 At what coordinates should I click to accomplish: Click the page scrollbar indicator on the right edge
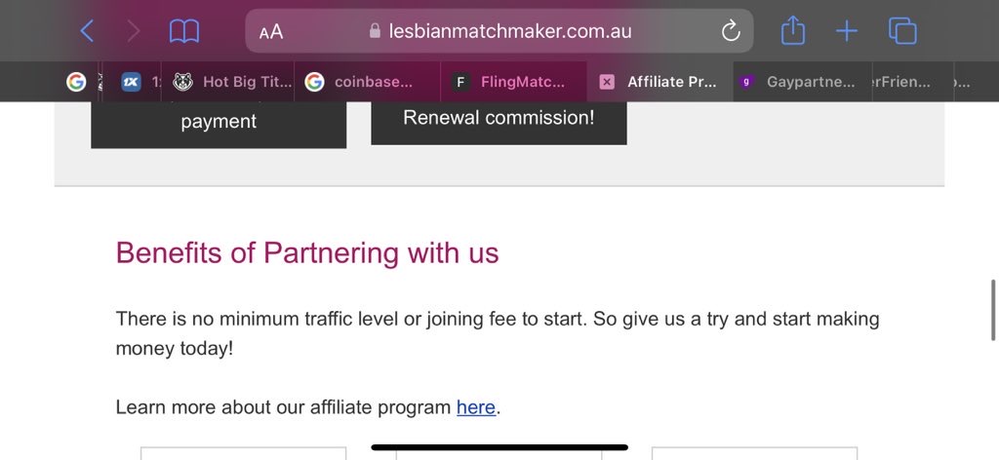[x=992, y=310]
